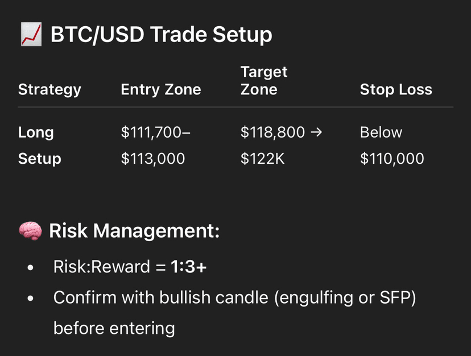
Task: Click the $110,000 stop loss value
Action: point(392,158)
